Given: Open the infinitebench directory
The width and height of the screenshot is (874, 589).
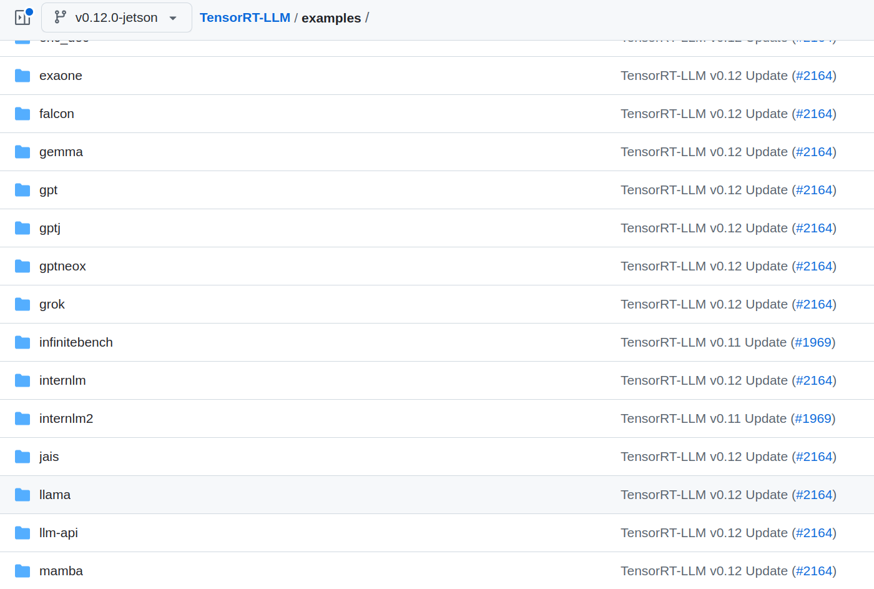Looking at the screenshot, I should coord(76,342).
